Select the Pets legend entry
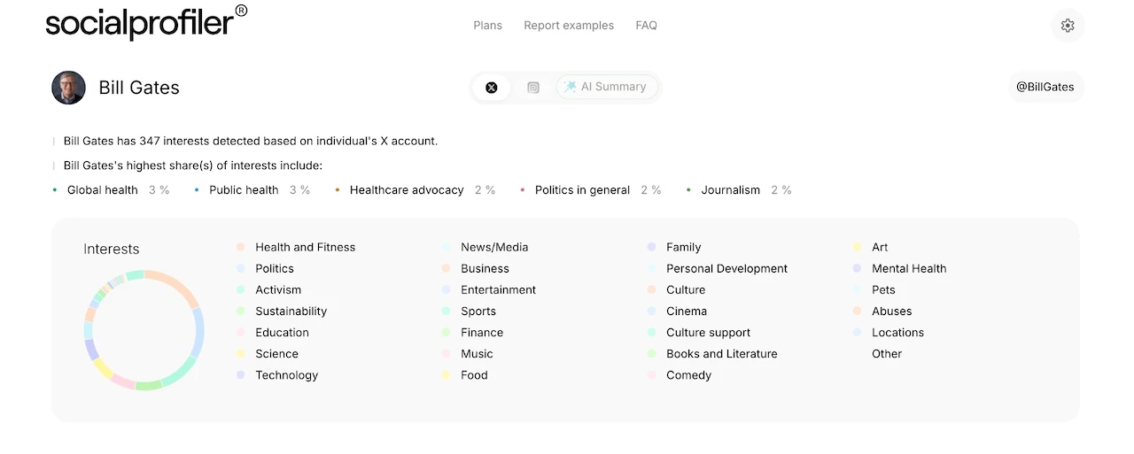This screenshot has height=454, width=1134. tap(874, 290)
